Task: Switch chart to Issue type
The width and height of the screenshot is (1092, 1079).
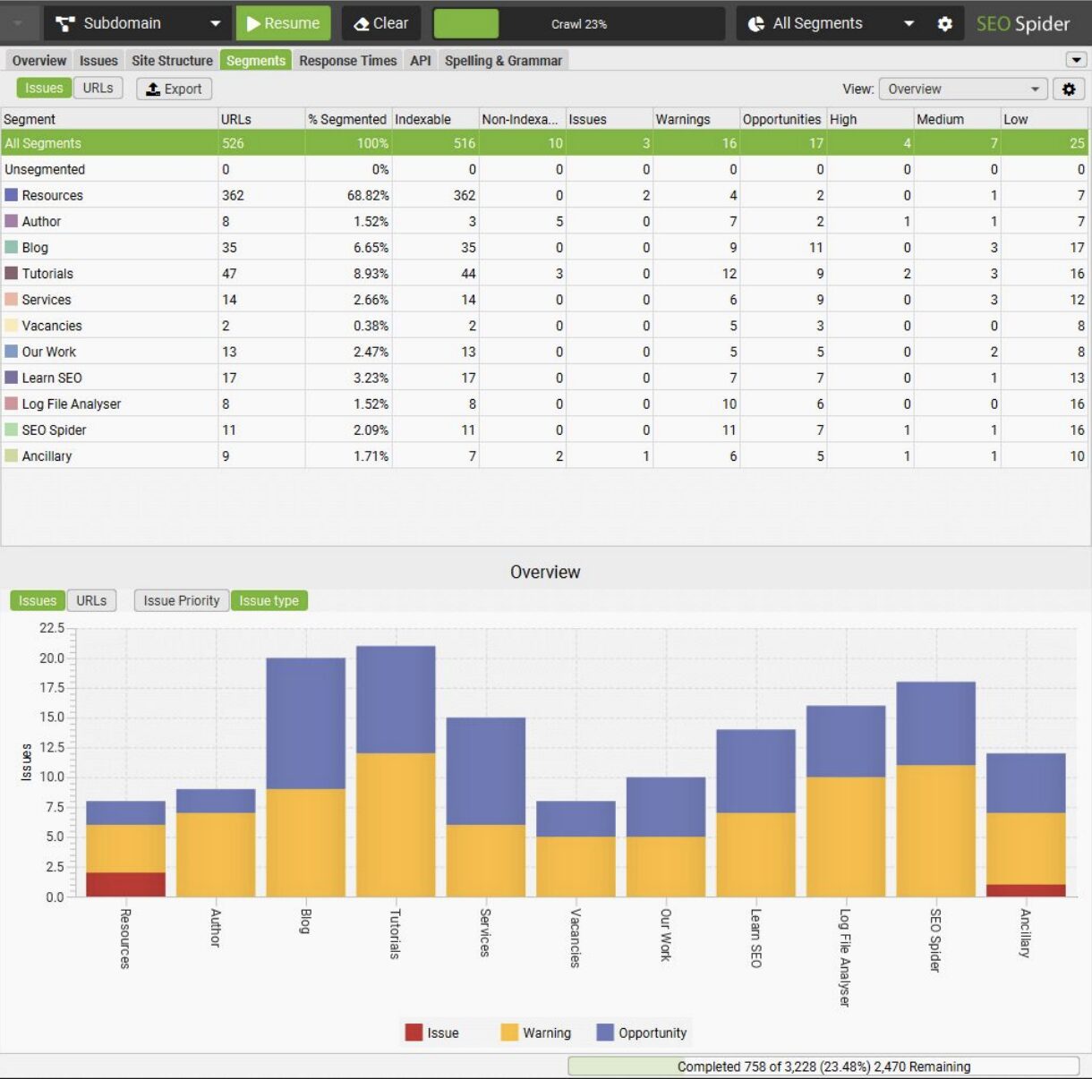Action: (269, 600)
